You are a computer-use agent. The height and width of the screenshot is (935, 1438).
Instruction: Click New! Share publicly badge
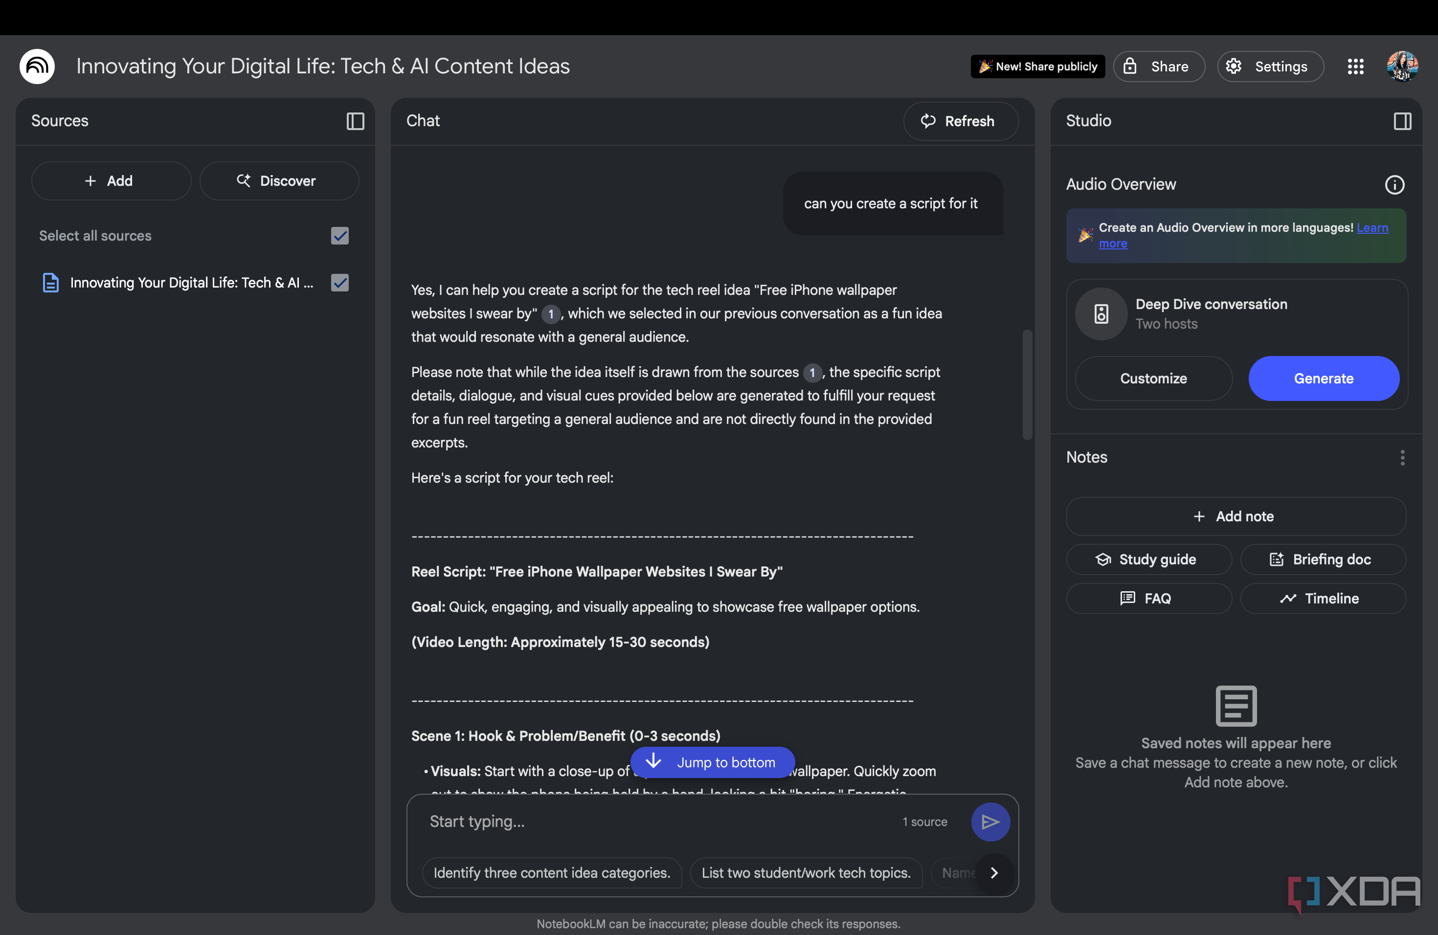(1037, 67)
